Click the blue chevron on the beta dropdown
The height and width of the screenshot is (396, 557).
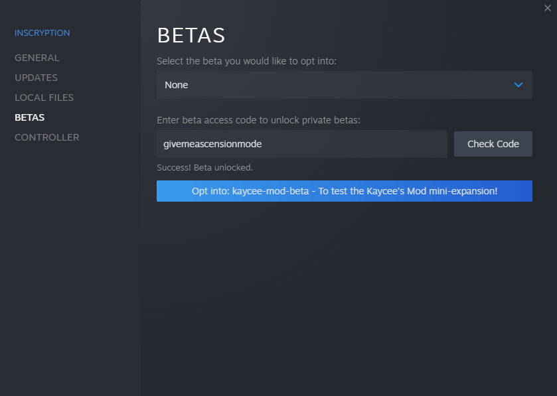[x=518, y=85]
